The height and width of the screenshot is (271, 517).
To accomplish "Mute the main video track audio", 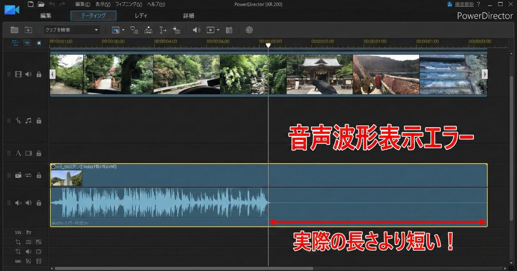I will [x=28, y=74].
